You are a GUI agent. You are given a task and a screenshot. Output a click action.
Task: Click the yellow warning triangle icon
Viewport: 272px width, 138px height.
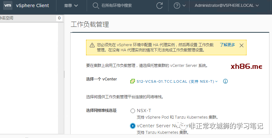pyautogui.click(x=92, y=45)
